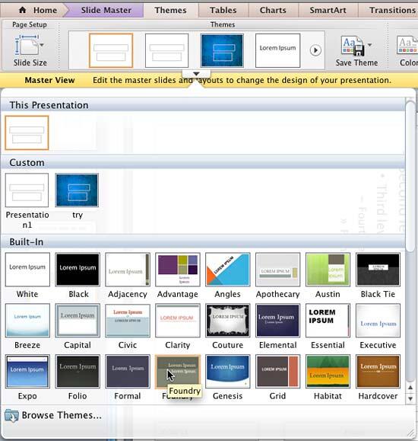418x441 pixels.
Task: Apply the Angles theme
Action: click(x=228, y=270)
